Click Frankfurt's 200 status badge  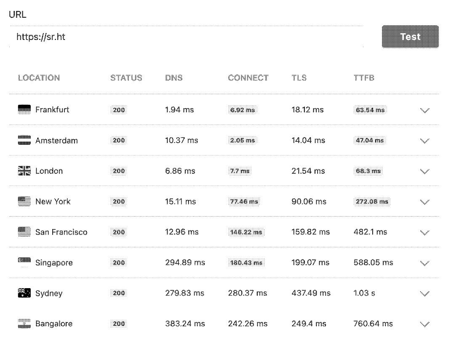118,110
